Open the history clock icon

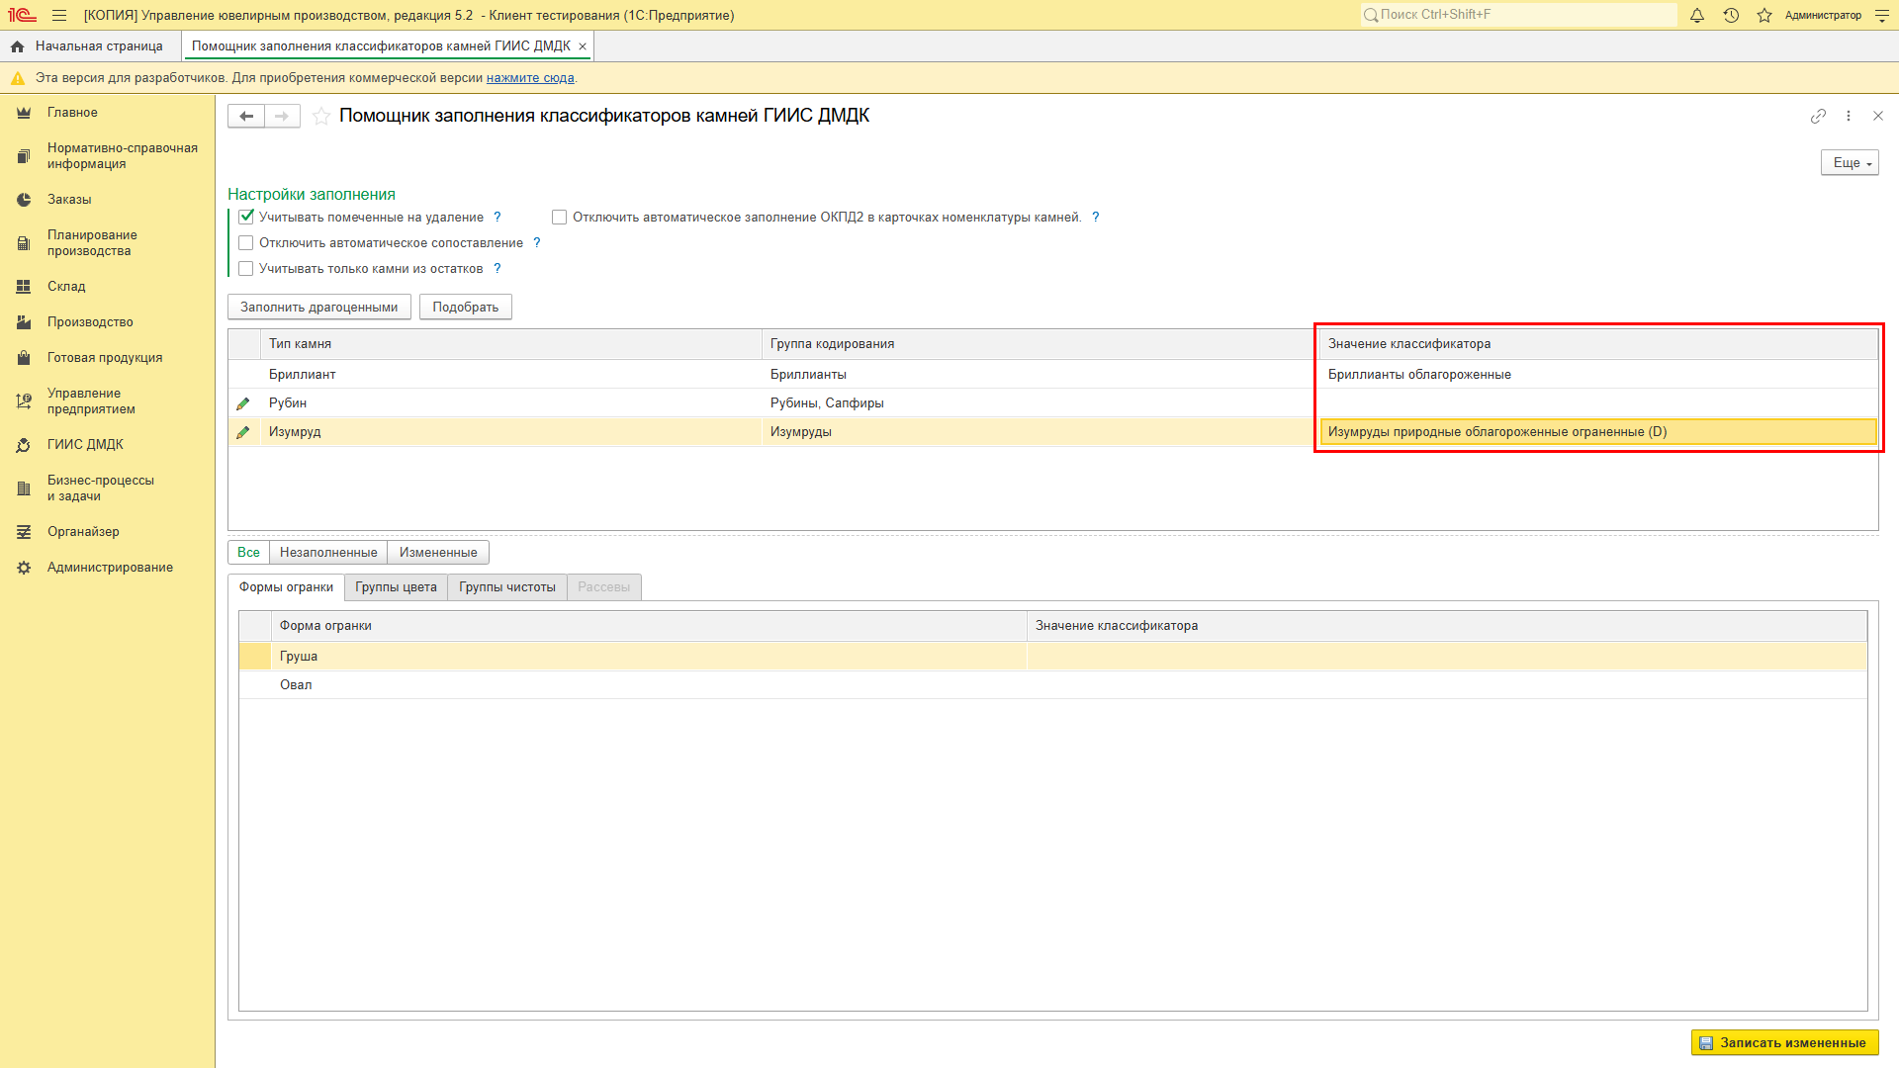point(1731,15)
